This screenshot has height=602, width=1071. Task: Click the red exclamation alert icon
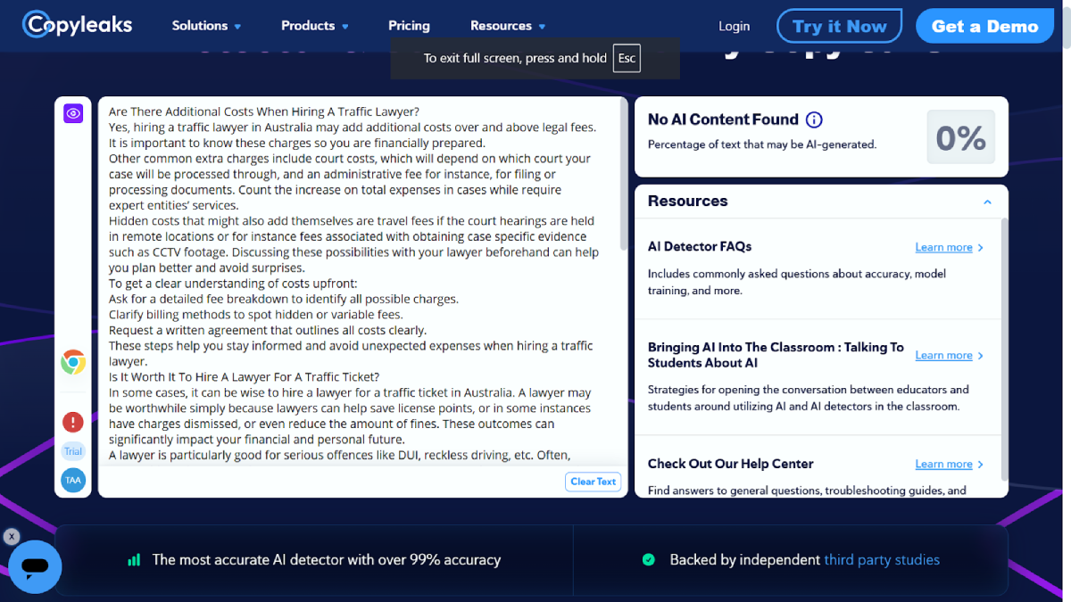coord(73,422)
